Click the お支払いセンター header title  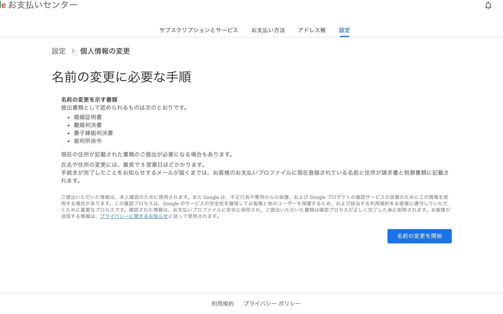click(x=43, y=5)
